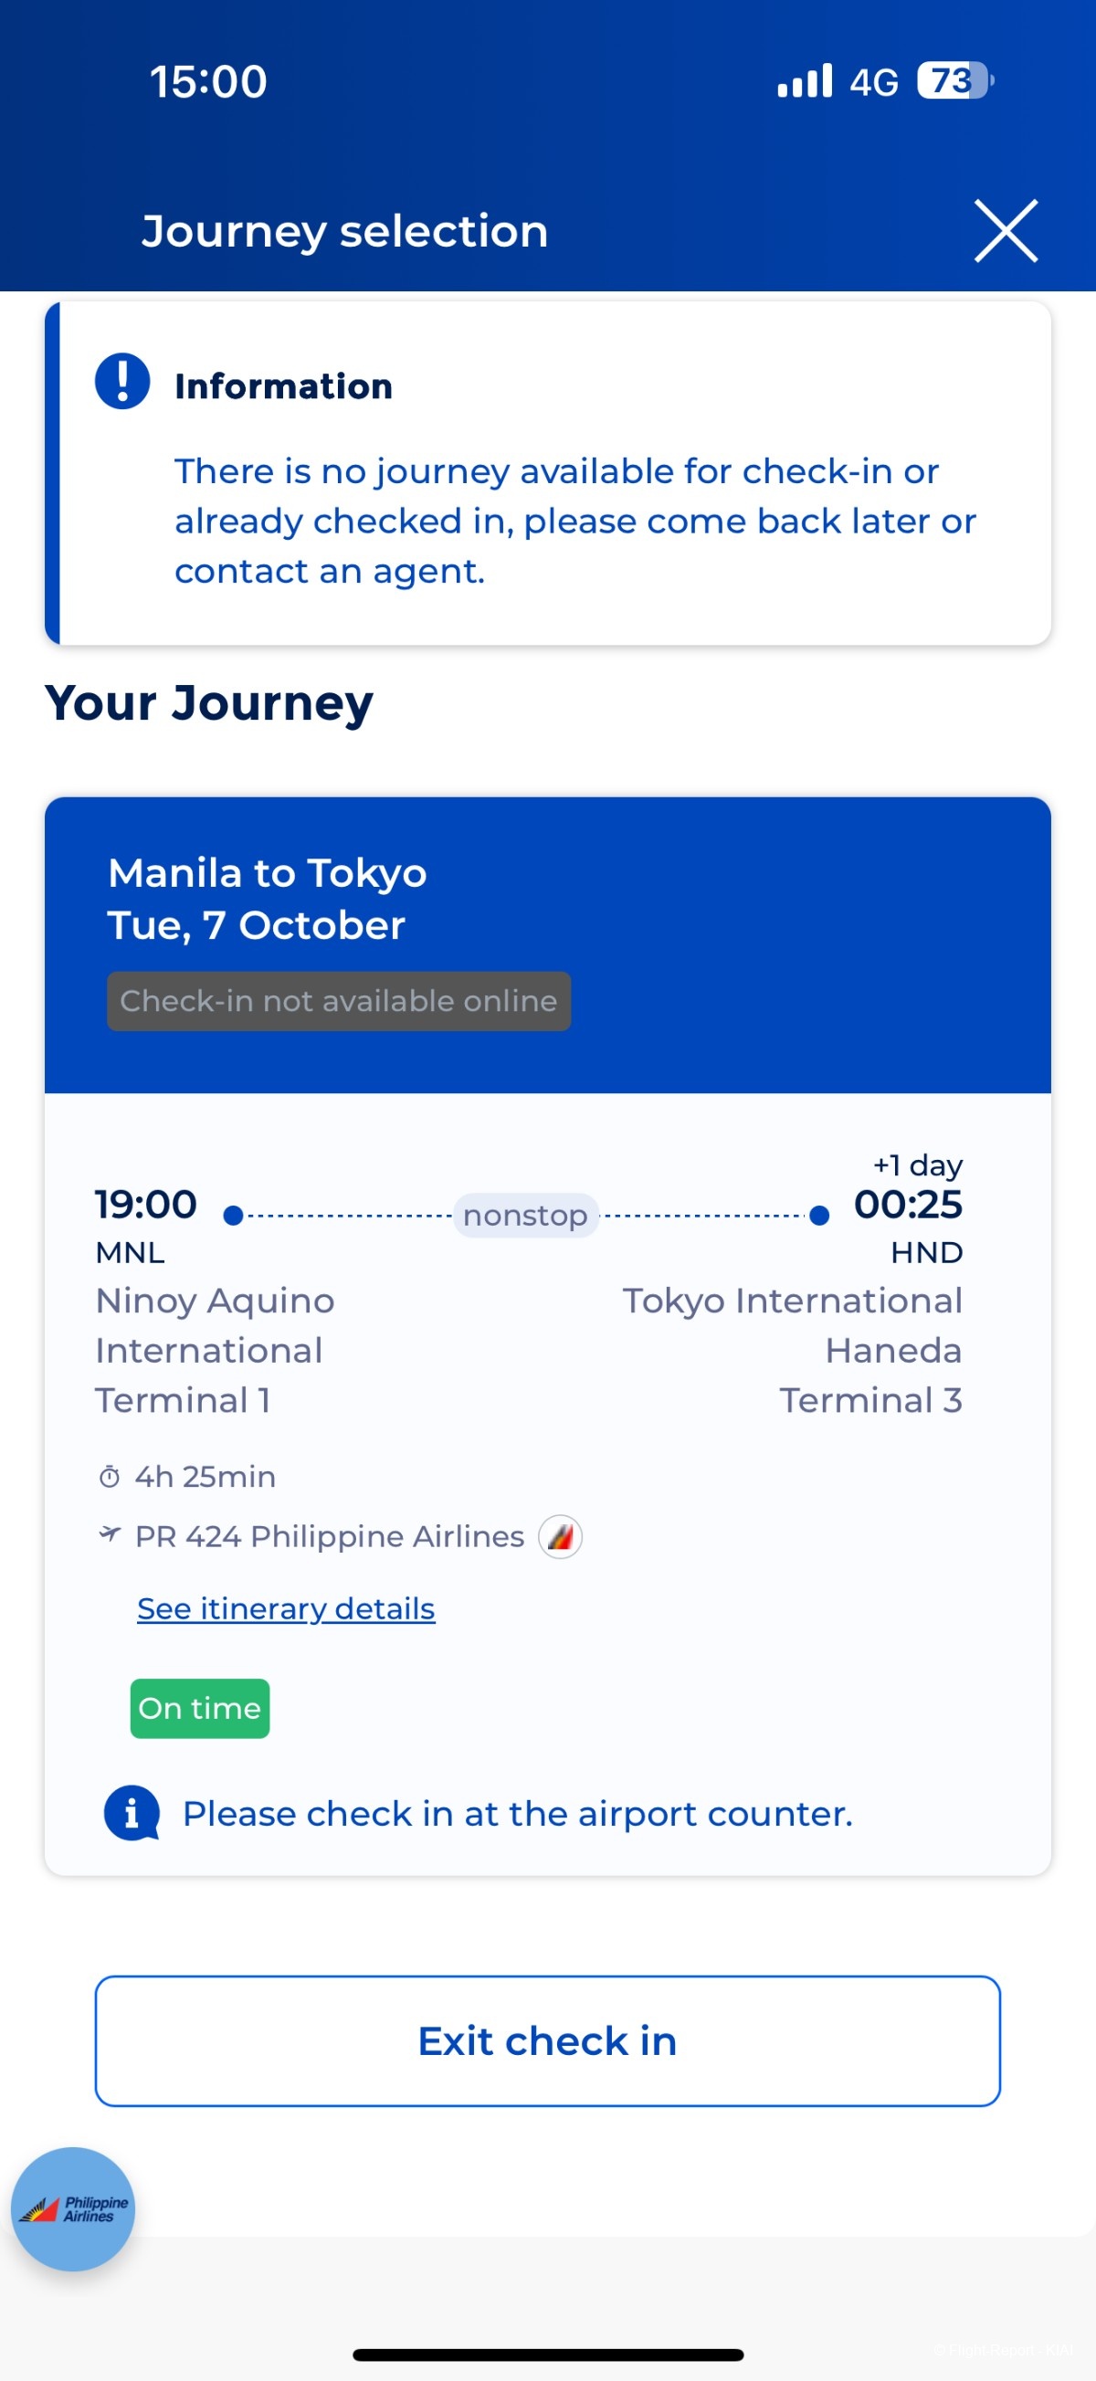Tap the Philippine Airlines logo beside PR 424
The height and width of the screenshot is (2381, 1096).
[560, 1536]
